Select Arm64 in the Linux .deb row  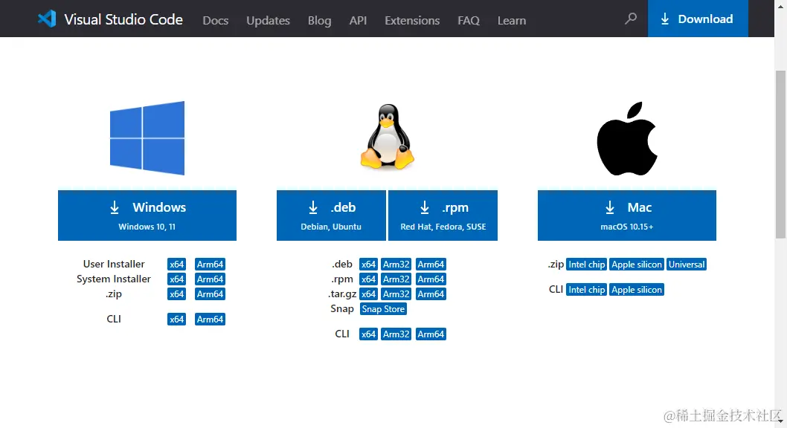coord(431,264)
